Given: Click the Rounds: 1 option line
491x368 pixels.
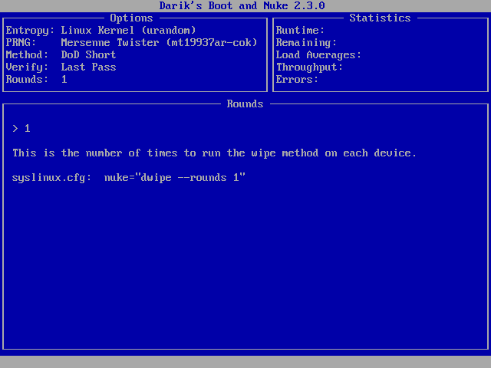Looking at the screenshot, I should pyautogui.click(x=37, y=79).
